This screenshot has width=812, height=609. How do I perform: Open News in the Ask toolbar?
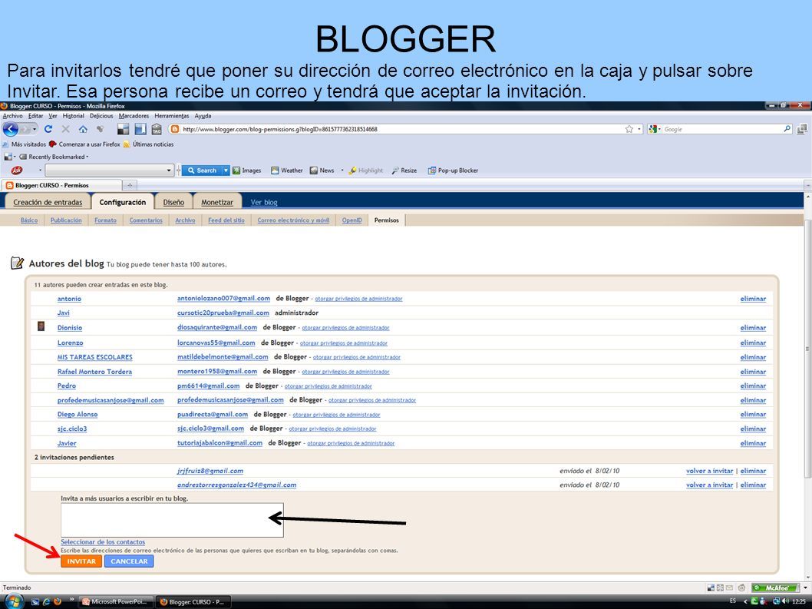click(x=322, y=170)
